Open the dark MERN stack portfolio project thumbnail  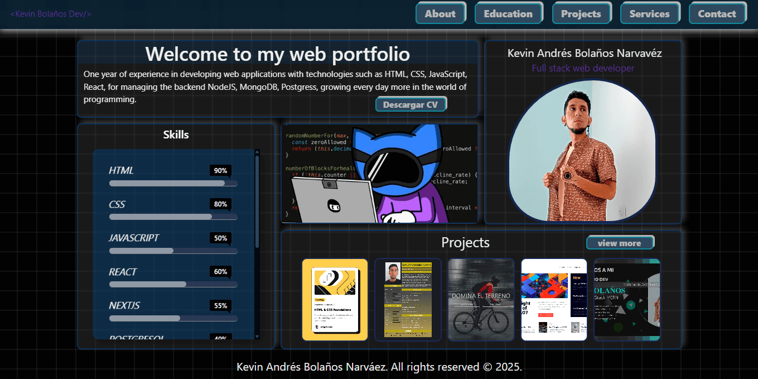point(627,300)
